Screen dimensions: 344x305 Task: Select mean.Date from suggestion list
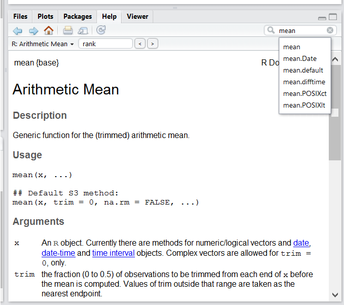(x=300, y=59)
